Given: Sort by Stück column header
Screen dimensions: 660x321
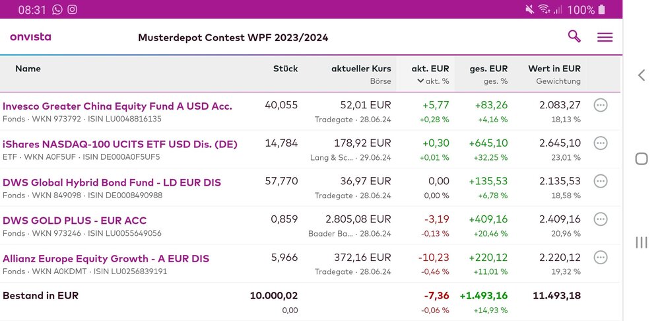Looking at the screenshot, I should (x=285, y=69).
